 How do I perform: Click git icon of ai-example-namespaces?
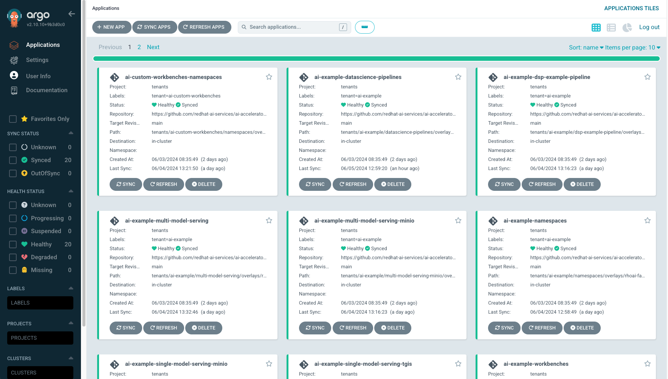[x=493, y=221]
